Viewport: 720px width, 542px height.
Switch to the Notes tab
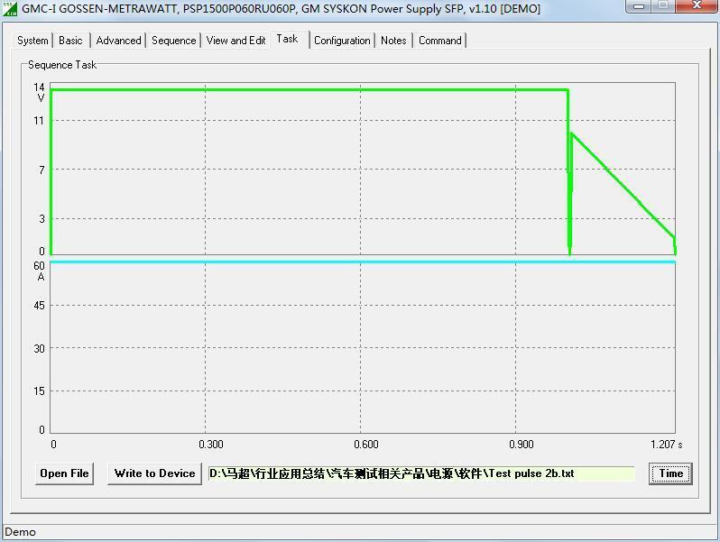pyautogui.click(x=393, y=41)
